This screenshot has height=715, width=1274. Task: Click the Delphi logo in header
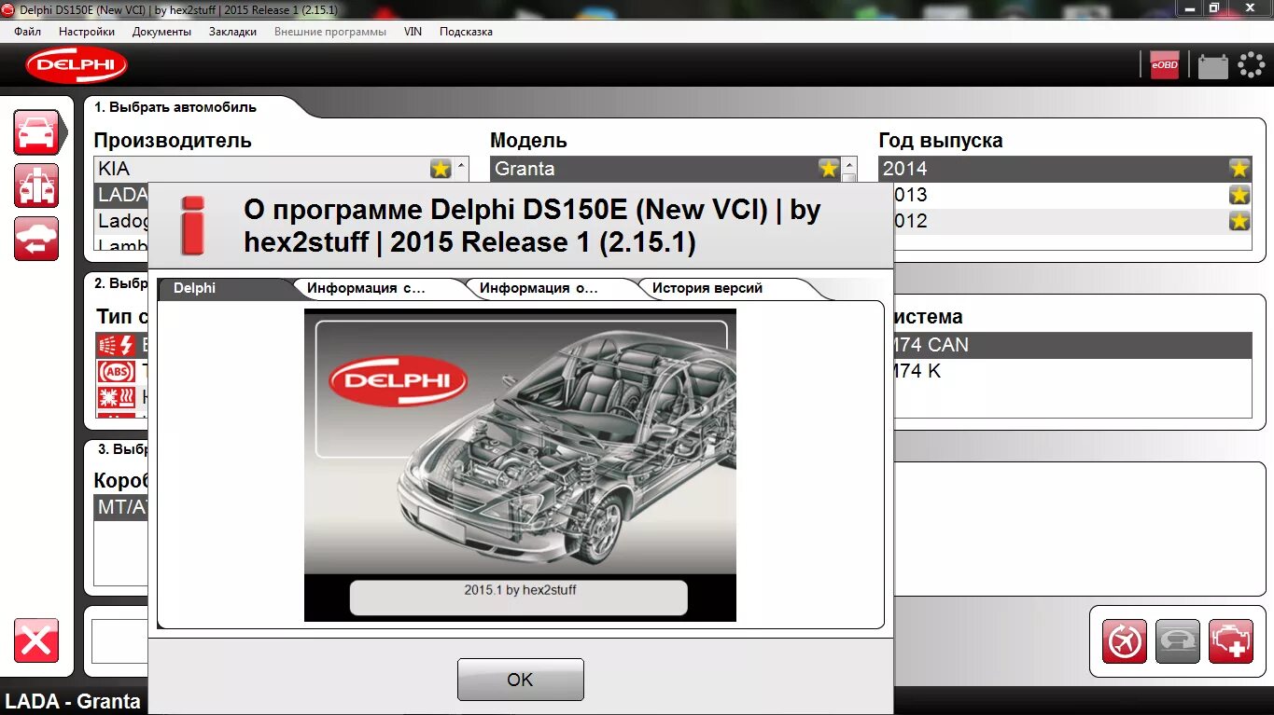tap(77, 65)
